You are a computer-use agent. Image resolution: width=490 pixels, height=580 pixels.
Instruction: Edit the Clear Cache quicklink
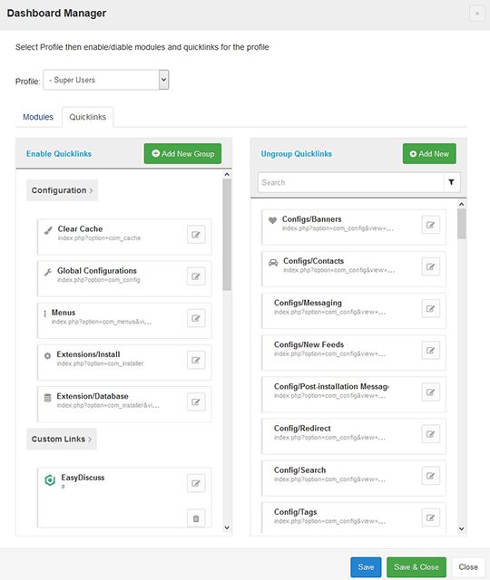196,235
